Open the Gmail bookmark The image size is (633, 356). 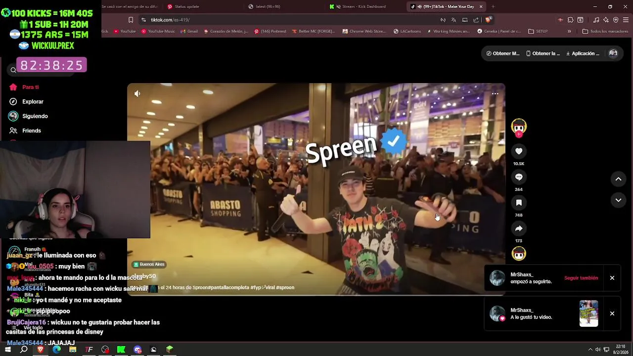point(189,31)
